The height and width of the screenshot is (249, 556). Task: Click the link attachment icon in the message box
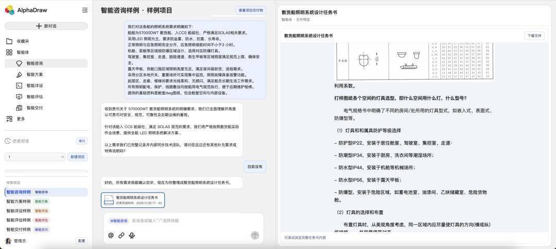pos(121,235)
